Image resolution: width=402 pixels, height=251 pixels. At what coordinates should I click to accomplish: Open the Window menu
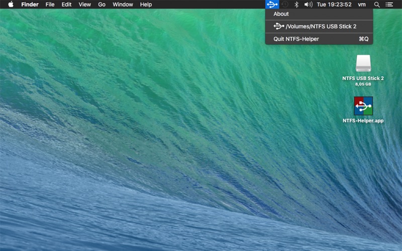(123, 5)
